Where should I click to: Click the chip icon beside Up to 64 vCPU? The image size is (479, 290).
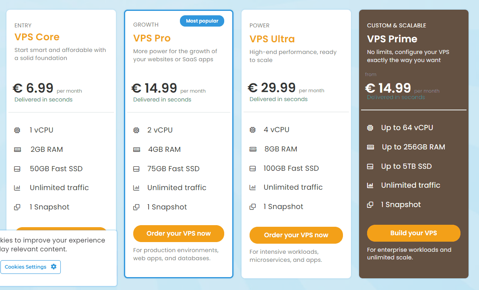tap(370, 128)
